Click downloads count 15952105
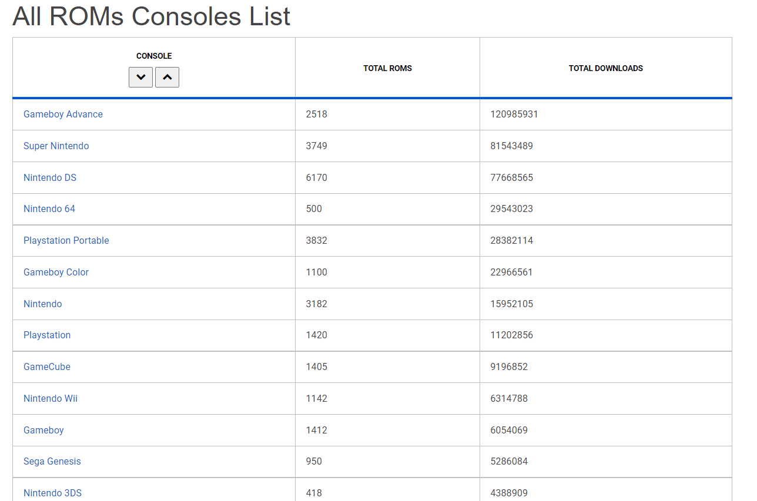 coord(512,304)
